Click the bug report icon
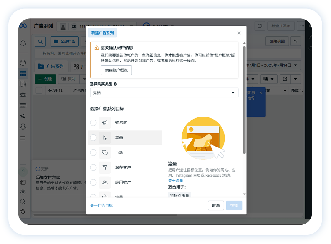 click(x=23, y=211)
